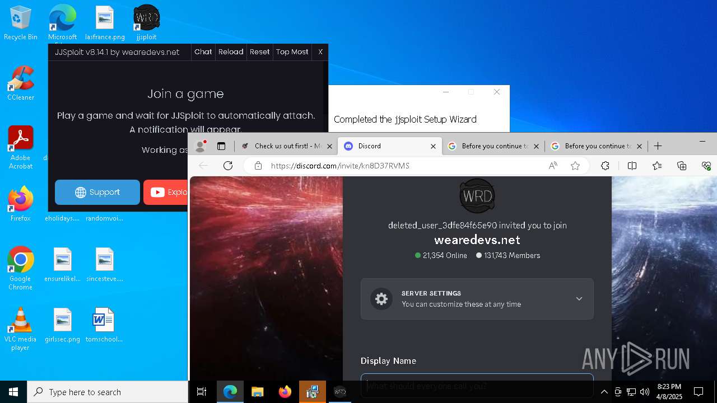717x403 pixels.
Task: Open the Edge tab actions menu icon
Action: point(221,146)
